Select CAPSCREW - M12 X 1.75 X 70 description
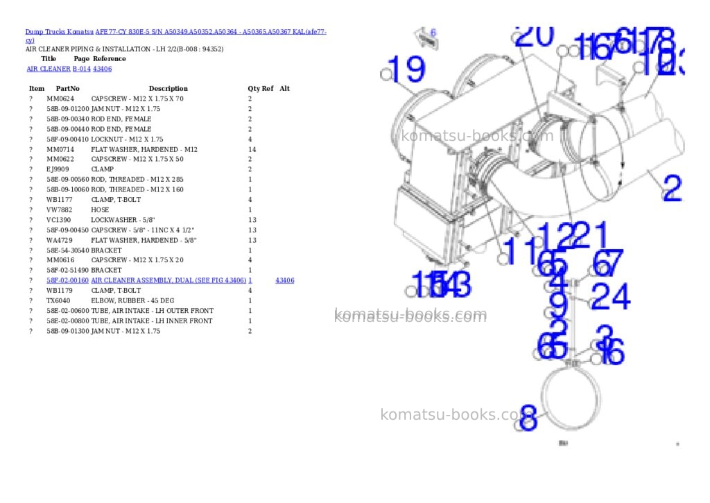Image resolution: width=710 pixels, height=503 pixels. (137, 99)
